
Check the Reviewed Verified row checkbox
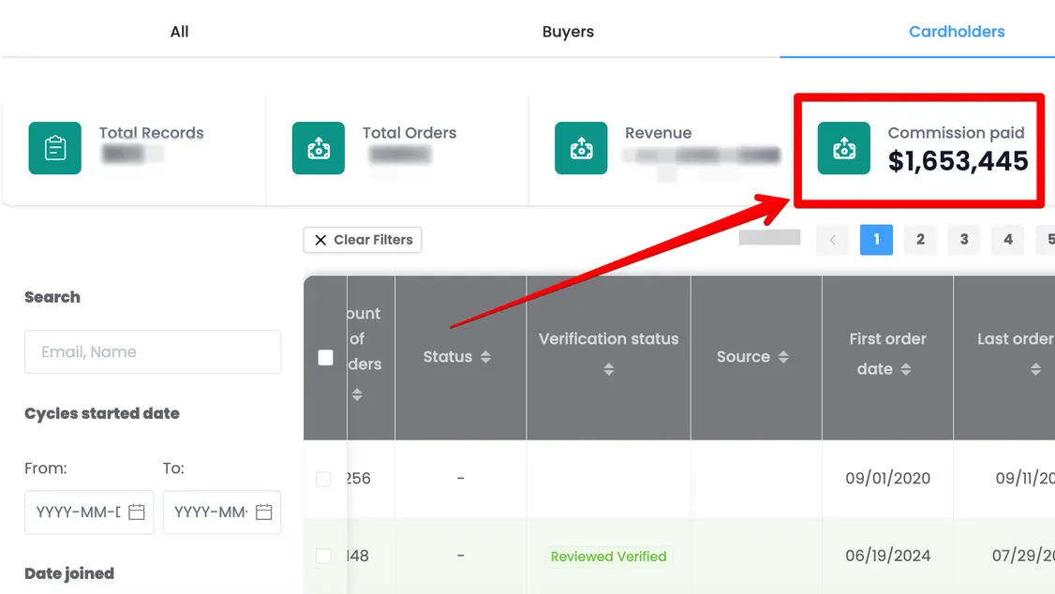tap(323, 557)
